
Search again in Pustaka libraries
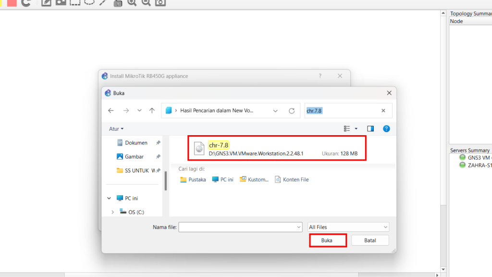[193, 179]
